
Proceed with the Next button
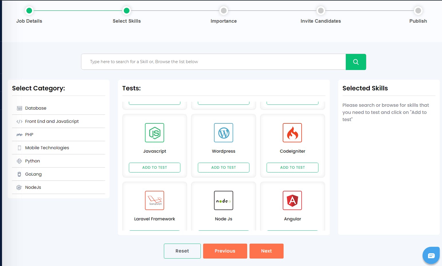coord(266,251)
